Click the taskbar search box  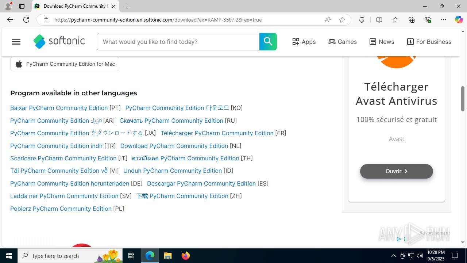tap(70, 256)
